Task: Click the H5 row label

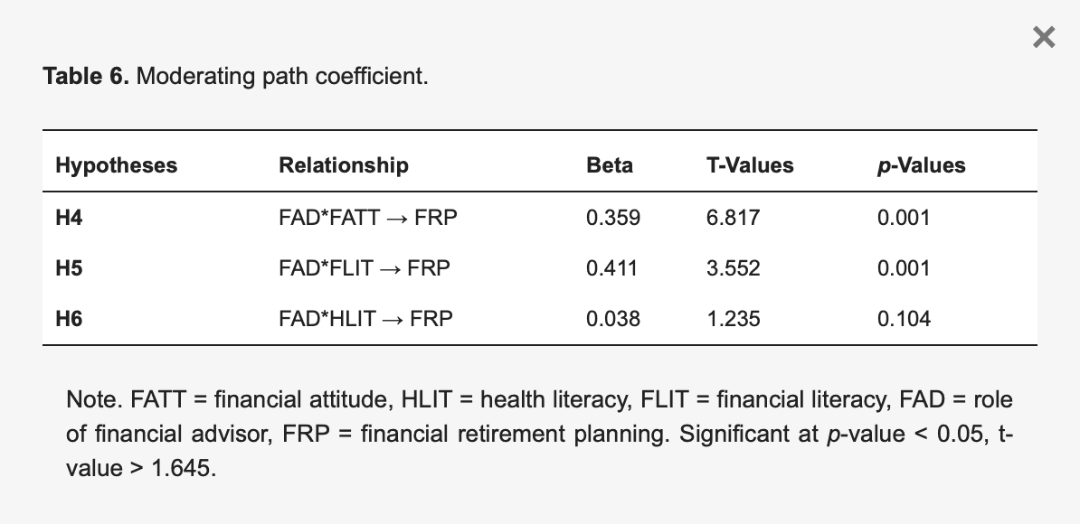Action: tap(71, 267)
